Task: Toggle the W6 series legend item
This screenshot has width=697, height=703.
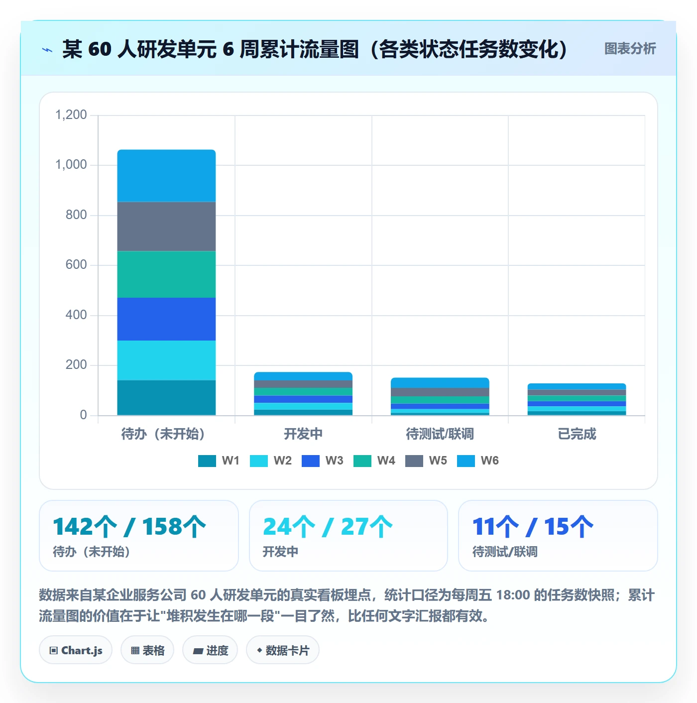Action: [477, 461]
